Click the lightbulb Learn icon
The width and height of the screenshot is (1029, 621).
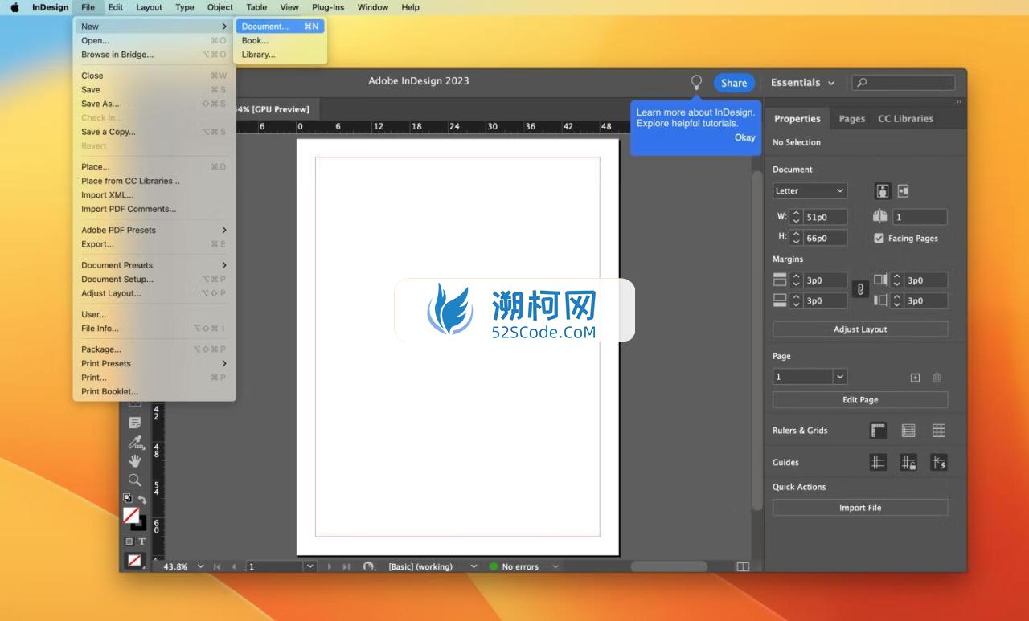[696, 82]
